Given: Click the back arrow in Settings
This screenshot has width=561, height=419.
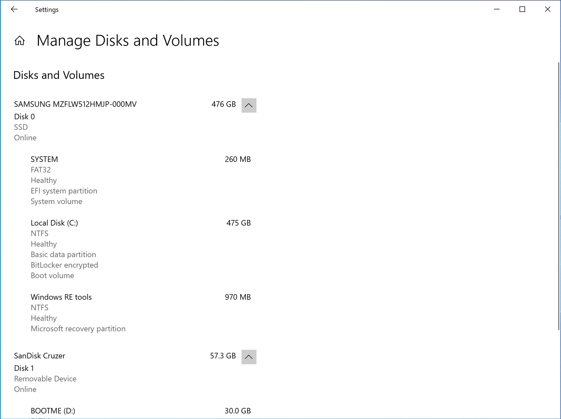Looking at the screenshot, I should pyautogui.click(x=14, y=9).
